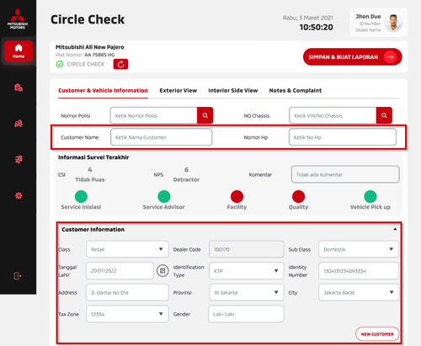
Task: Click the 'Mitsubishi All New Pajero' title
Action: 90,47
